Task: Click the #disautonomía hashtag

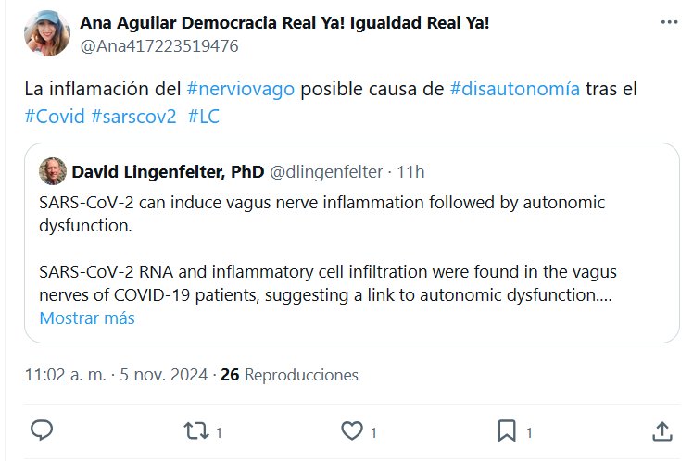Action: coord(514,89)
